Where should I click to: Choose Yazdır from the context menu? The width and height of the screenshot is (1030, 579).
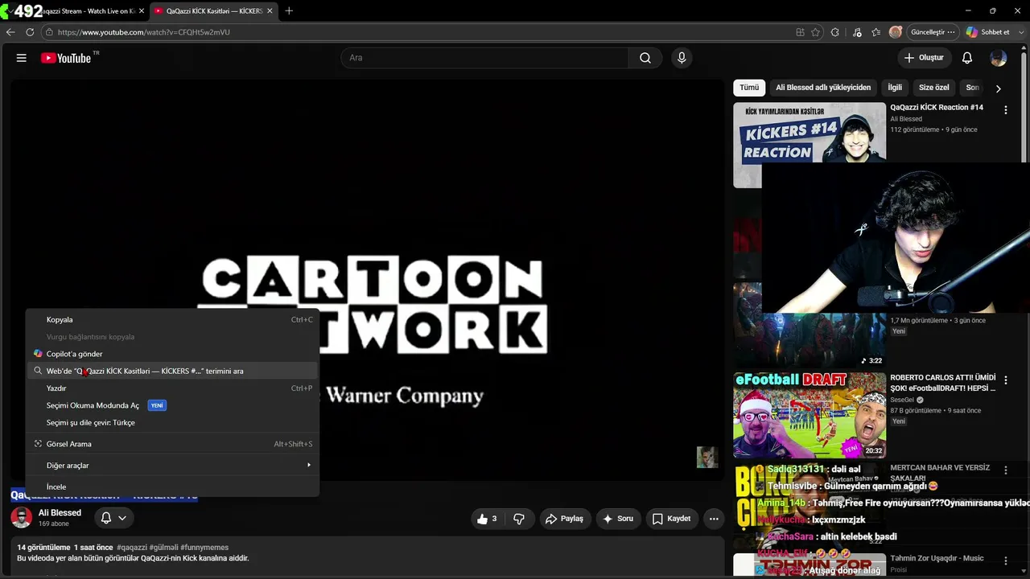[x=172, y=388]
